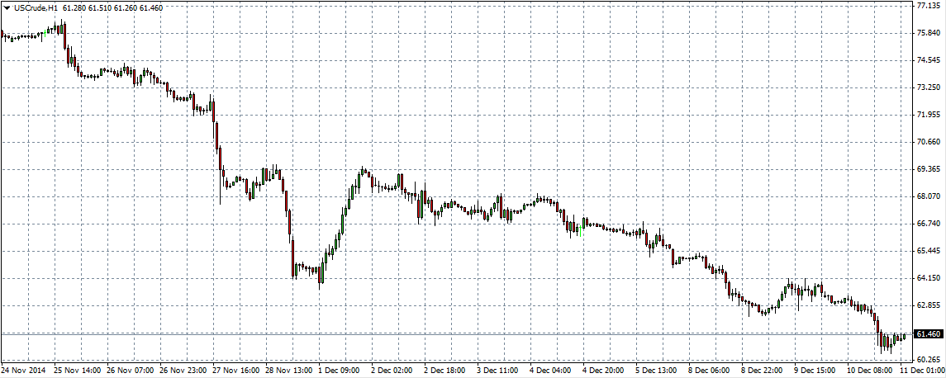
Task: Click time axis label 11 Dec 01:00
Action: (924, 371)
